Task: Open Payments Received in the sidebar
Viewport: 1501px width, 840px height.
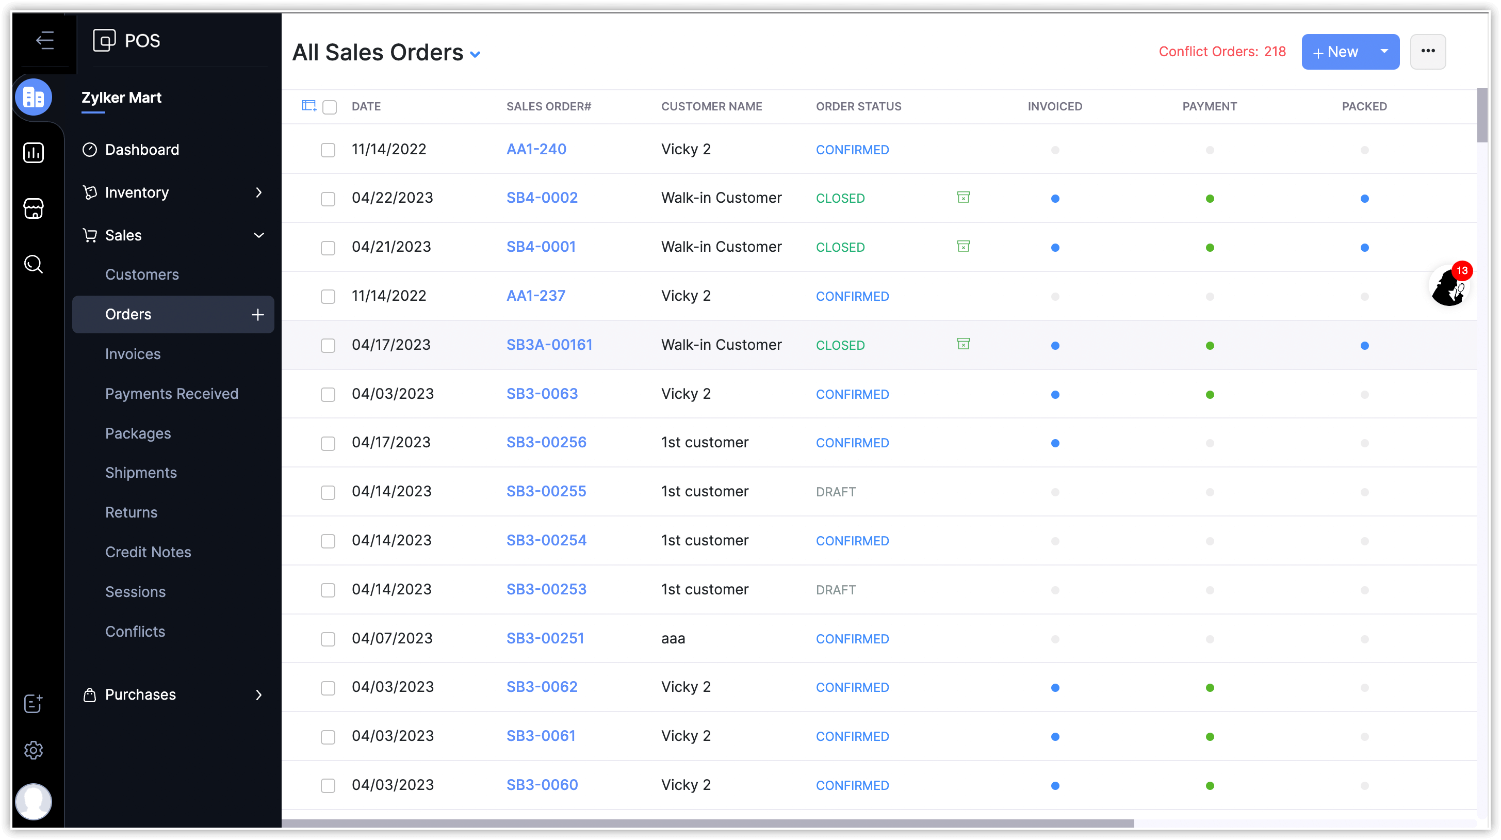Action: pos(171,394)
